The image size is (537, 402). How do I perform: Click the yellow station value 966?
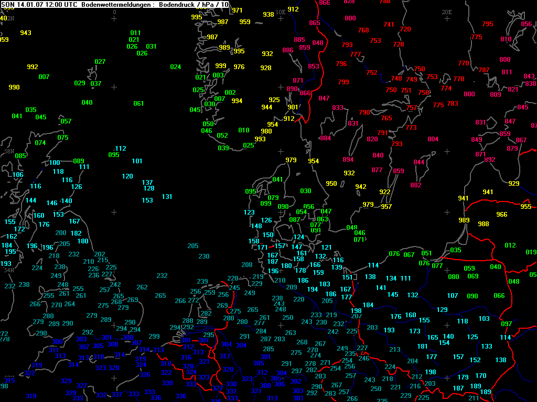point(502,215)
